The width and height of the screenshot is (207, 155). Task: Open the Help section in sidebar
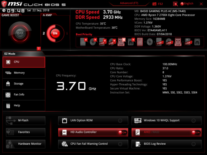[x=24, y=106]
